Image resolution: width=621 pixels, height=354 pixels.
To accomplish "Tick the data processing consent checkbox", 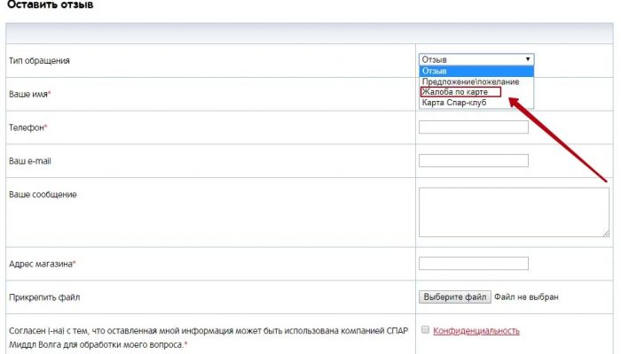I will coord(425,330).
